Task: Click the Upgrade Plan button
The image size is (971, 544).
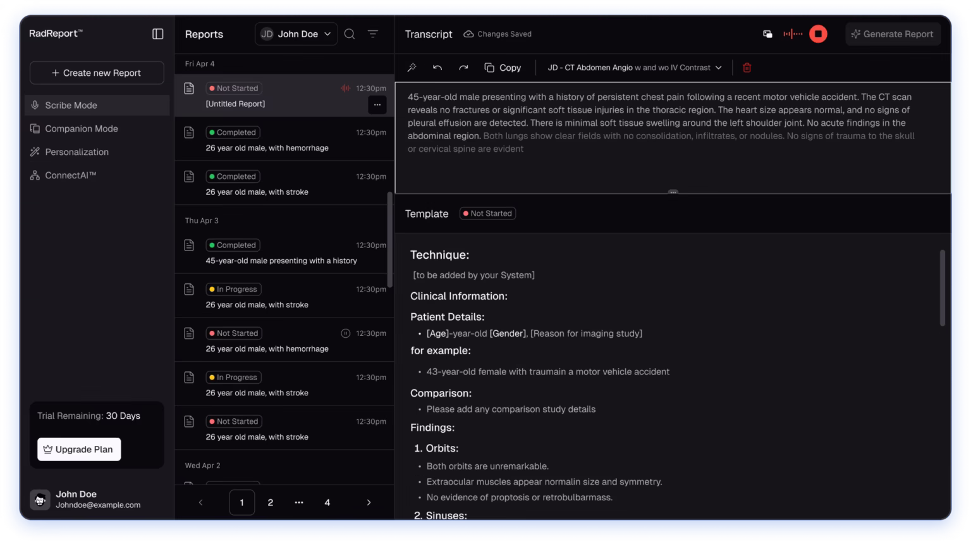Action: [x=79, y=449]
